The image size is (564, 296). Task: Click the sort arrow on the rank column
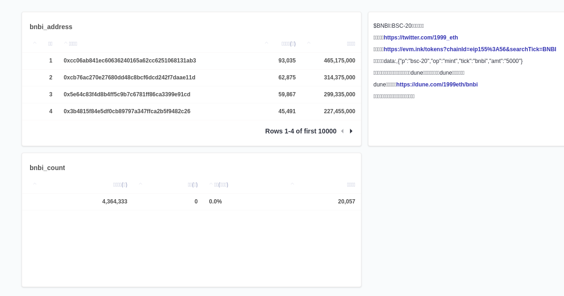(35, 43)
